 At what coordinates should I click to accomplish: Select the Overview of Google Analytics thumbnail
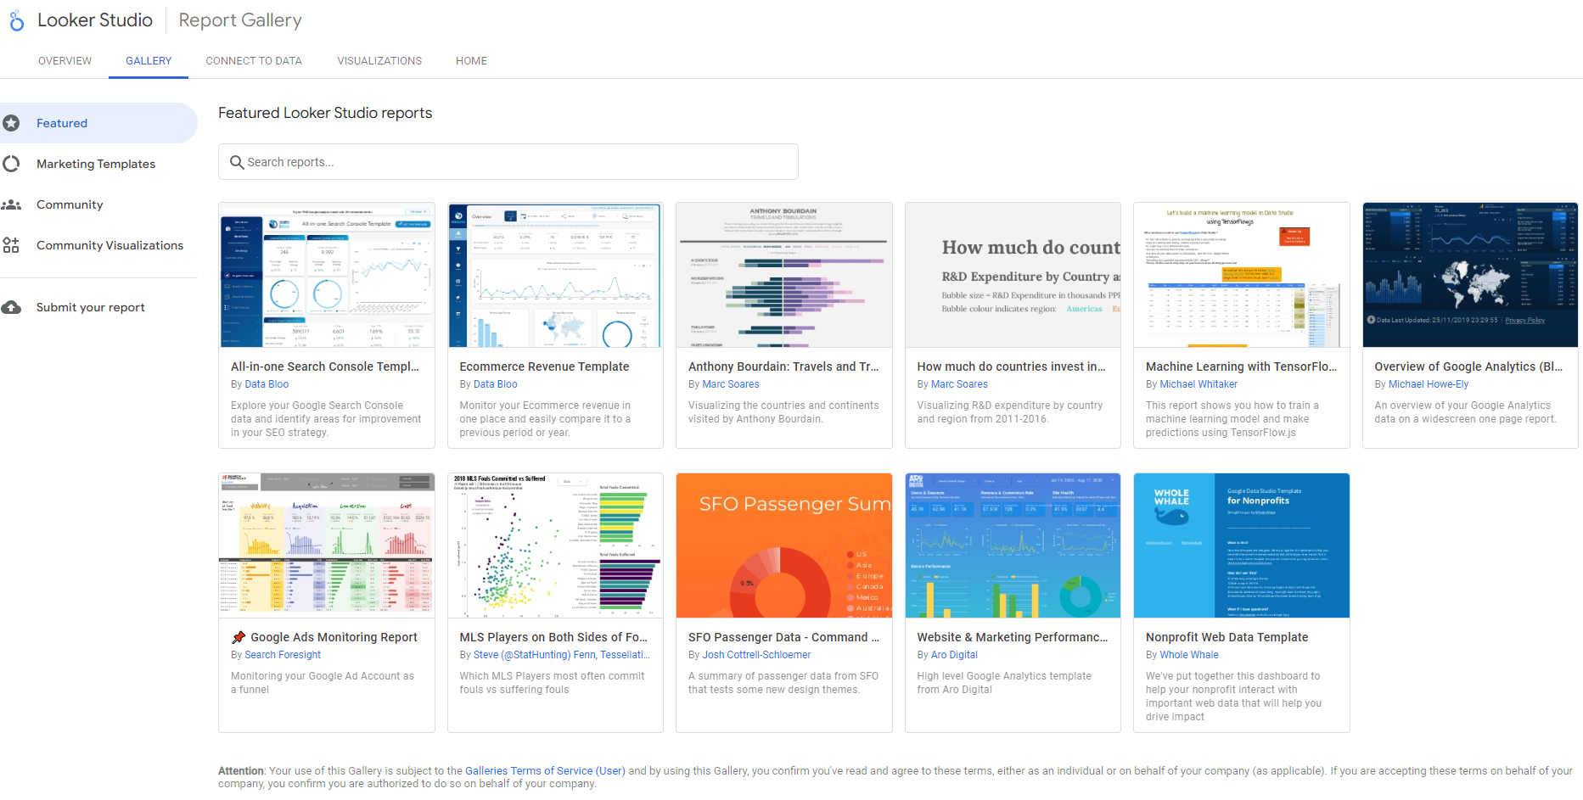pyautogui.click(x=1469, y=275)
